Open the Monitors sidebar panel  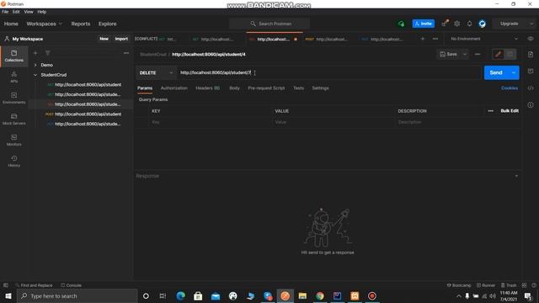(x=13, y=141)
